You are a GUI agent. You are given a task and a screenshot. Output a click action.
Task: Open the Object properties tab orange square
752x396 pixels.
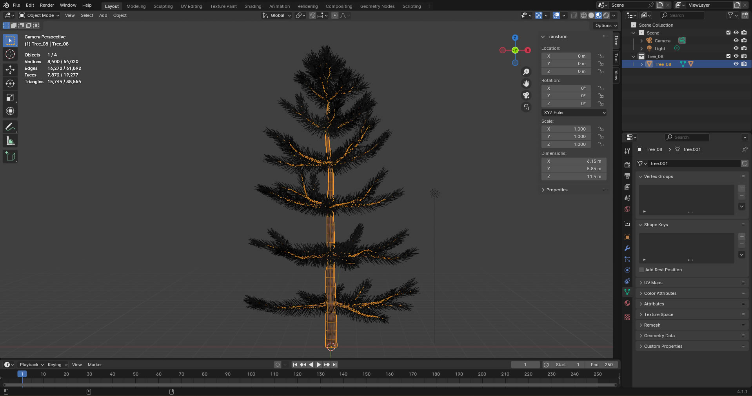[627, 237]
